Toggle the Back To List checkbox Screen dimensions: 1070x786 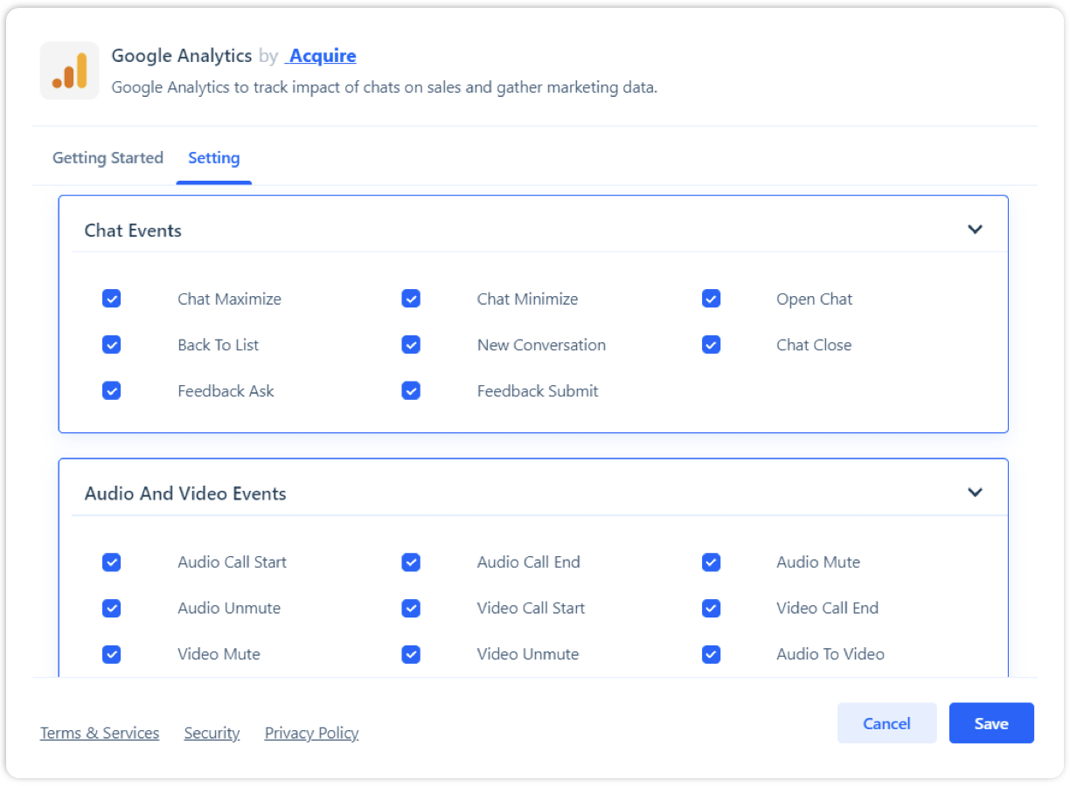(x=111, y=345)
